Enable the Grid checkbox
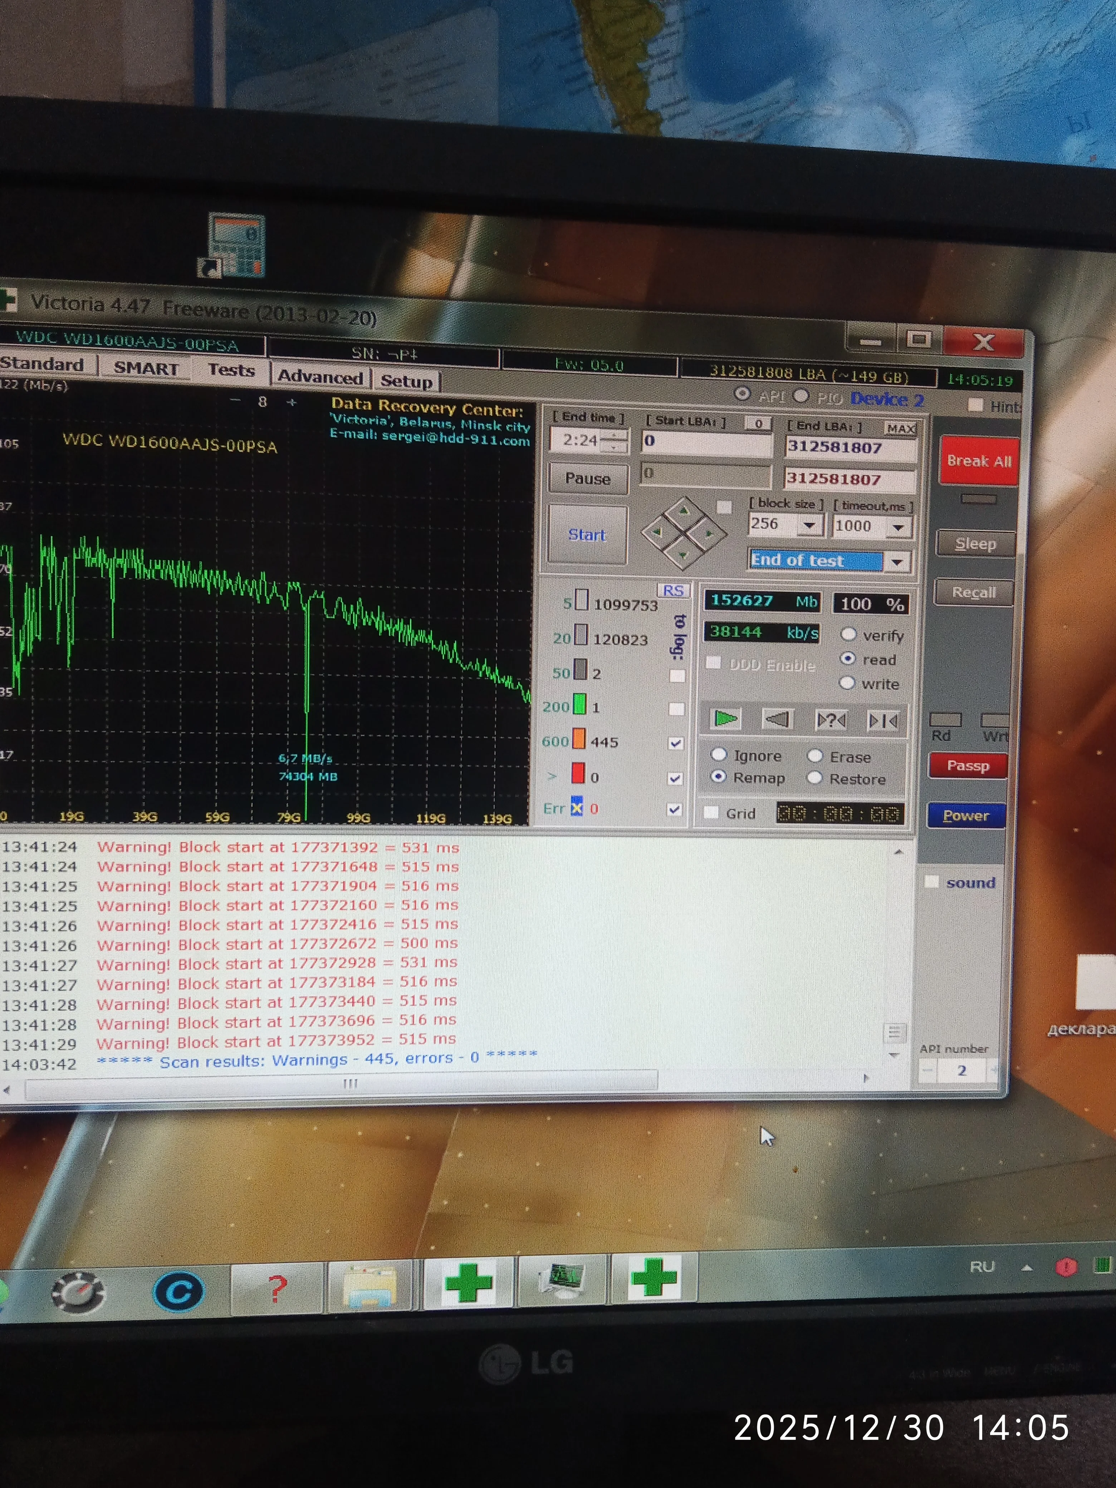The image size is (1116, 1488). 711,812
